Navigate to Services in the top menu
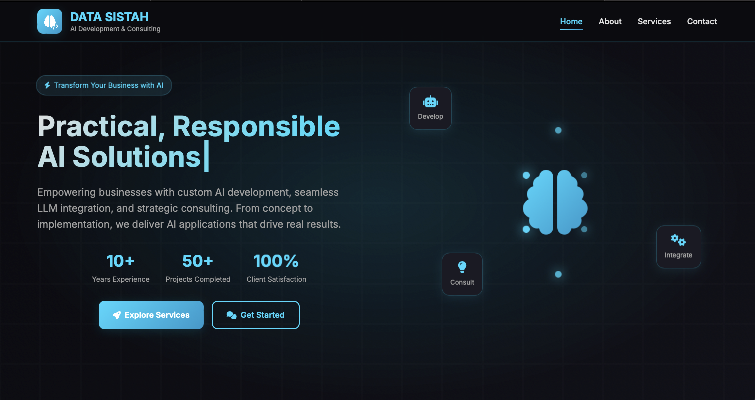 click(x=654, y=21)
